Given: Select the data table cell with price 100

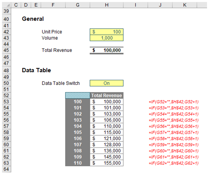Looking at the screenshot, I should (x=78, y=101).
